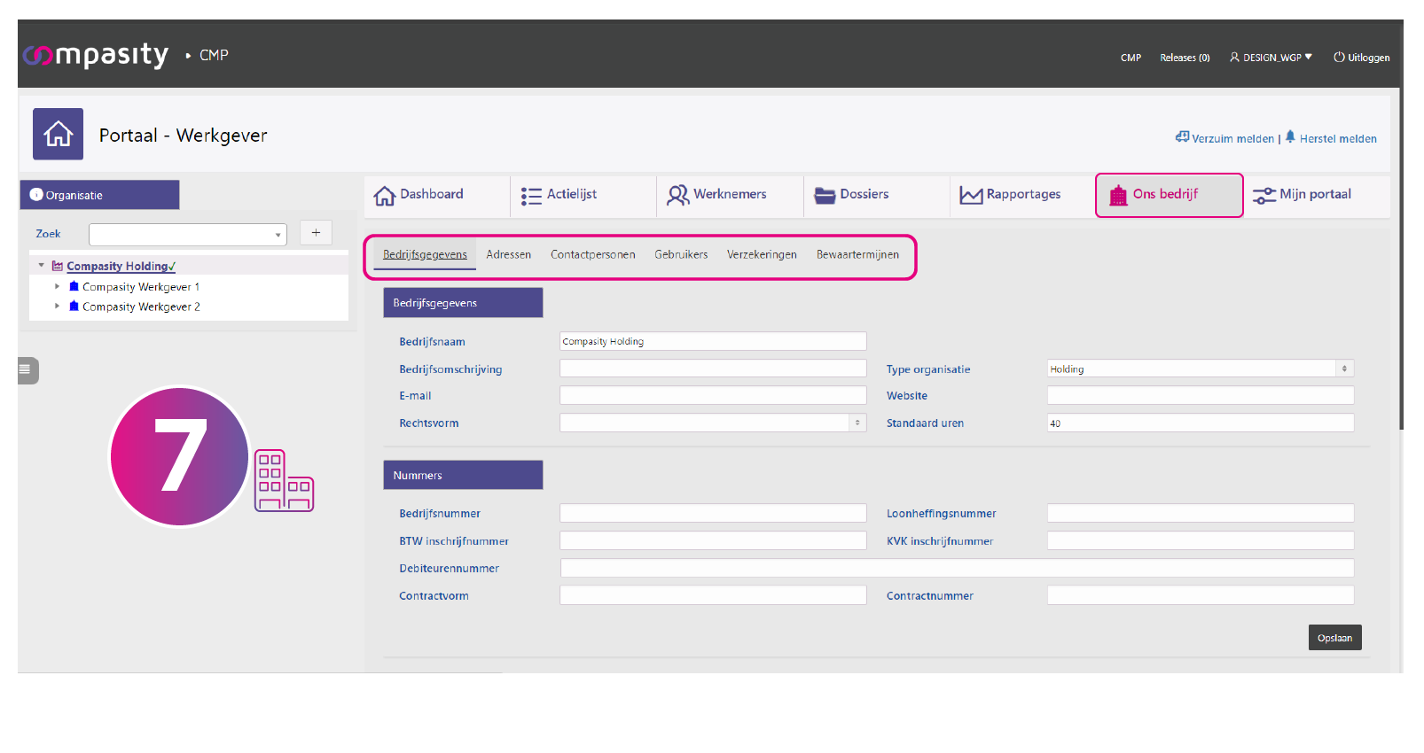The image size is (1424, 753).
Task: Open the Gebruikers tab
Action: point(681,254)
